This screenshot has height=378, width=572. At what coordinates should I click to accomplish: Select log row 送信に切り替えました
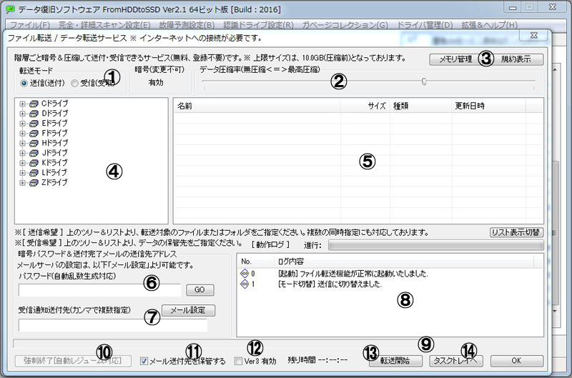pos(330,284)
